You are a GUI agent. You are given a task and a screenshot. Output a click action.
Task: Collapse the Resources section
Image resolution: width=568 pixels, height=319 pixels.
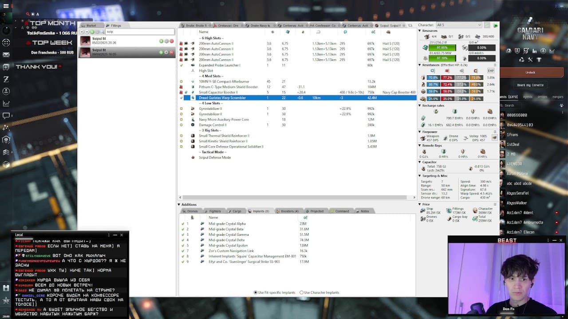(420, 31)
